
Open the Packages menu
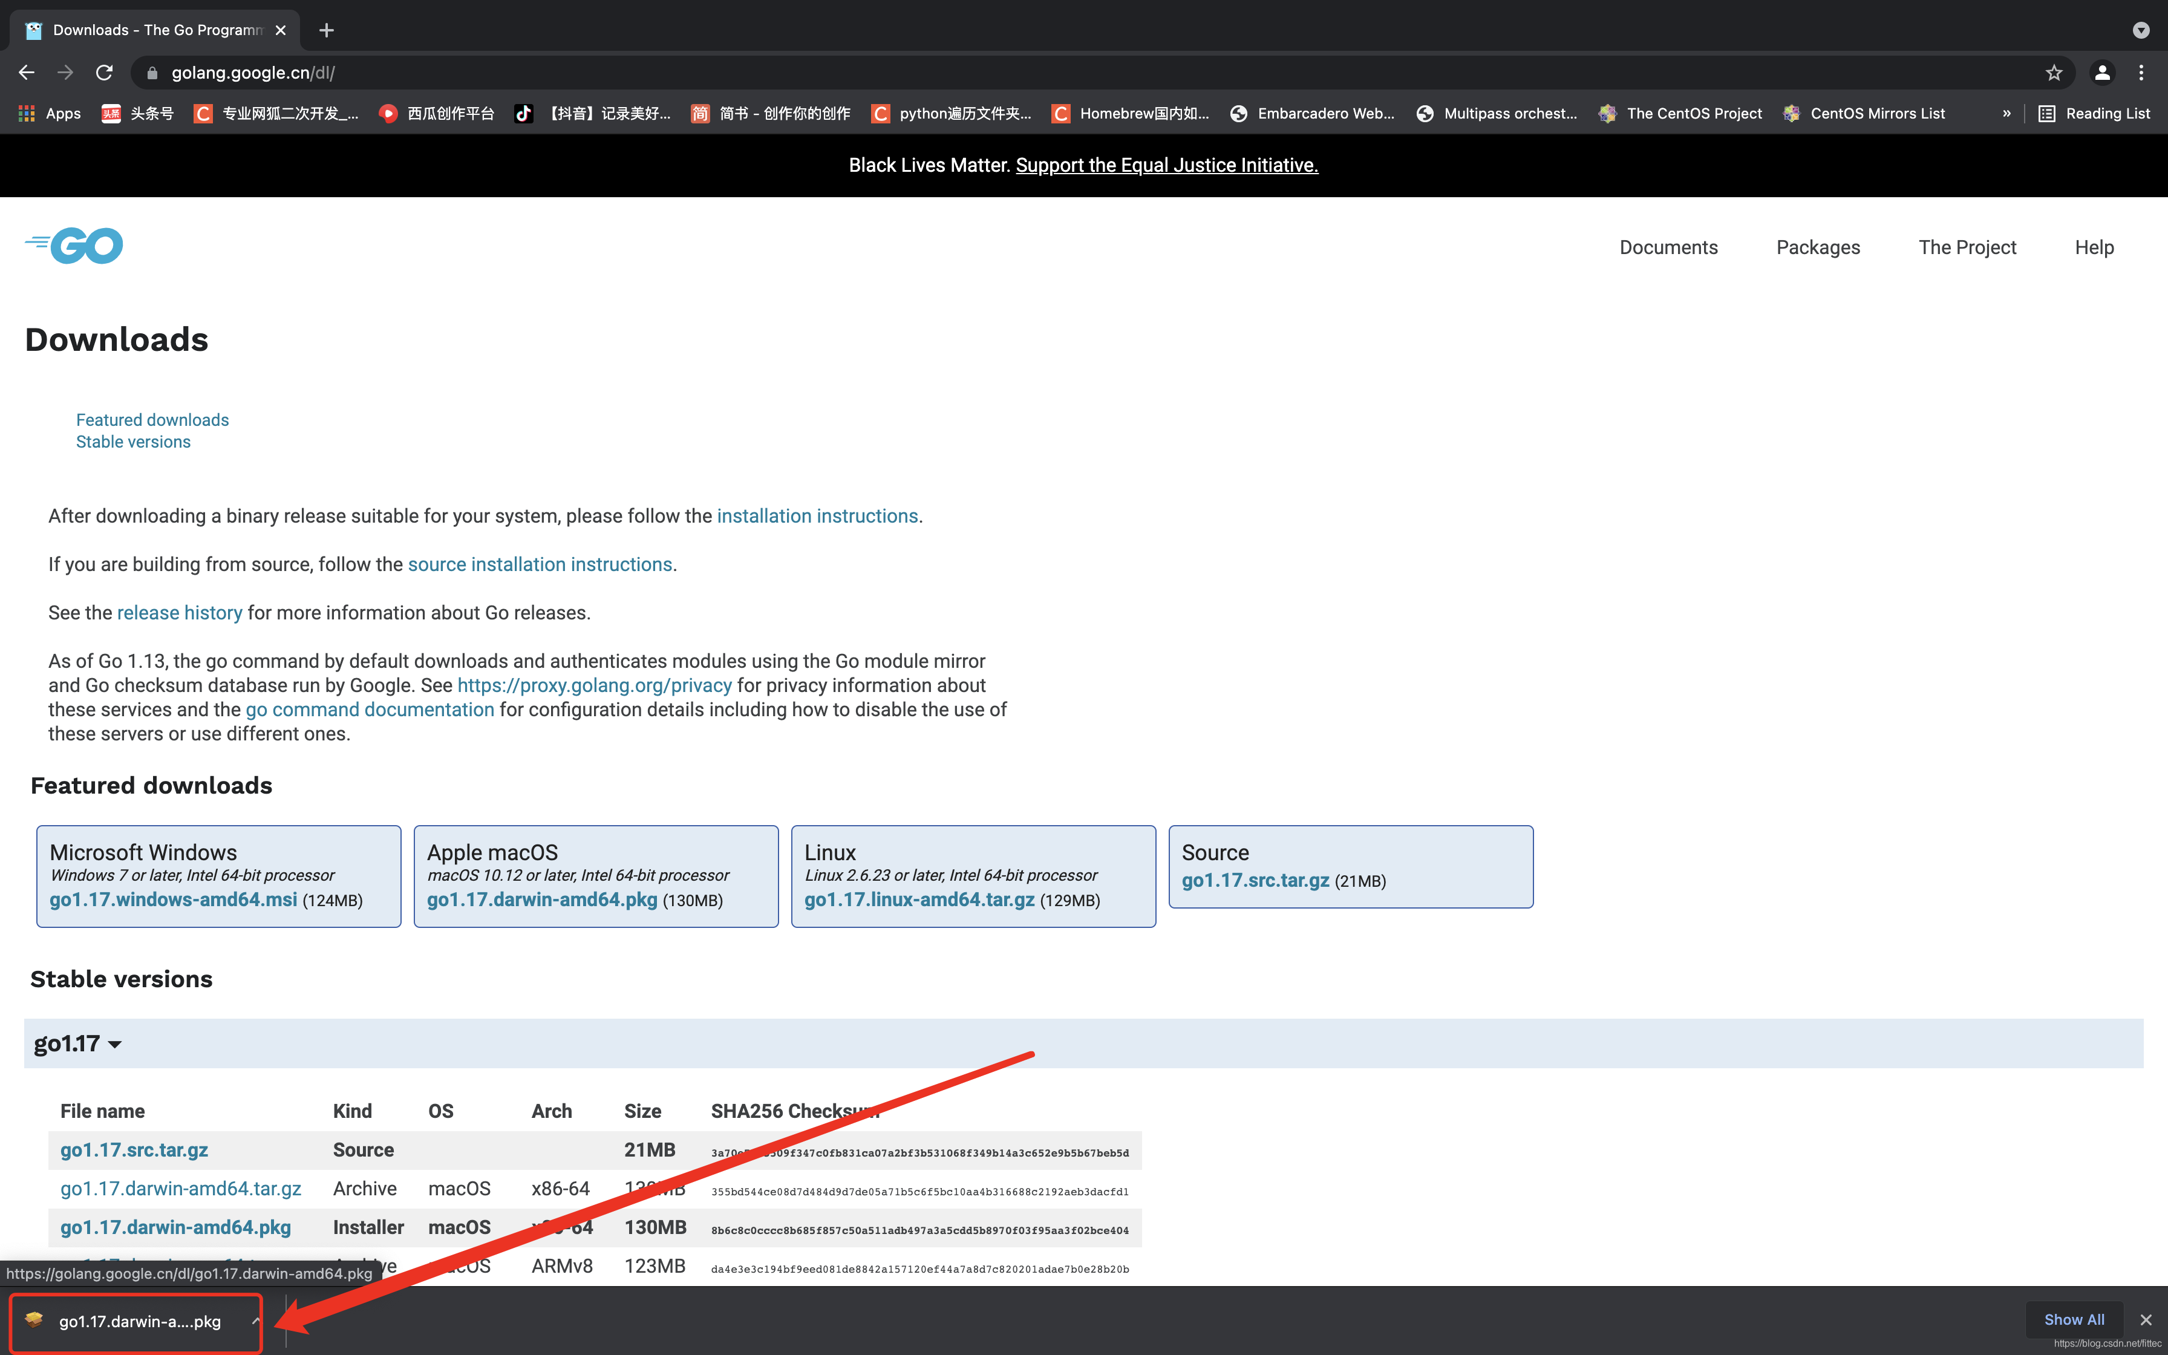[x=1818, y=247]
